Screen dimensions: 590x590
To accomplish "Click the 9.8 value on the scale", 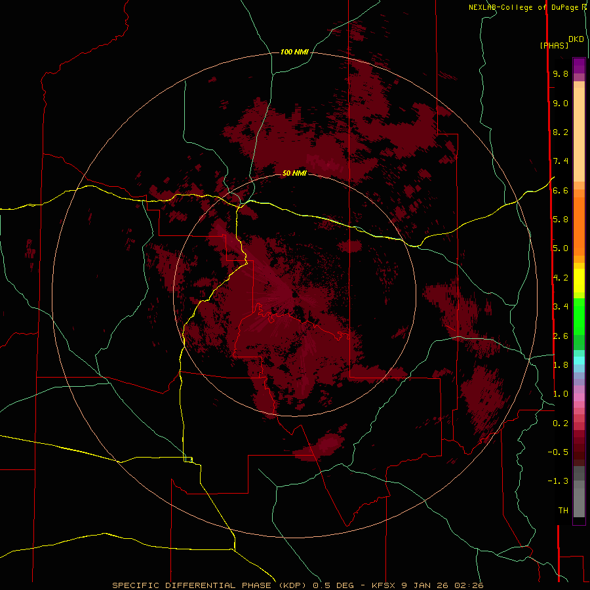I will 560,73.
